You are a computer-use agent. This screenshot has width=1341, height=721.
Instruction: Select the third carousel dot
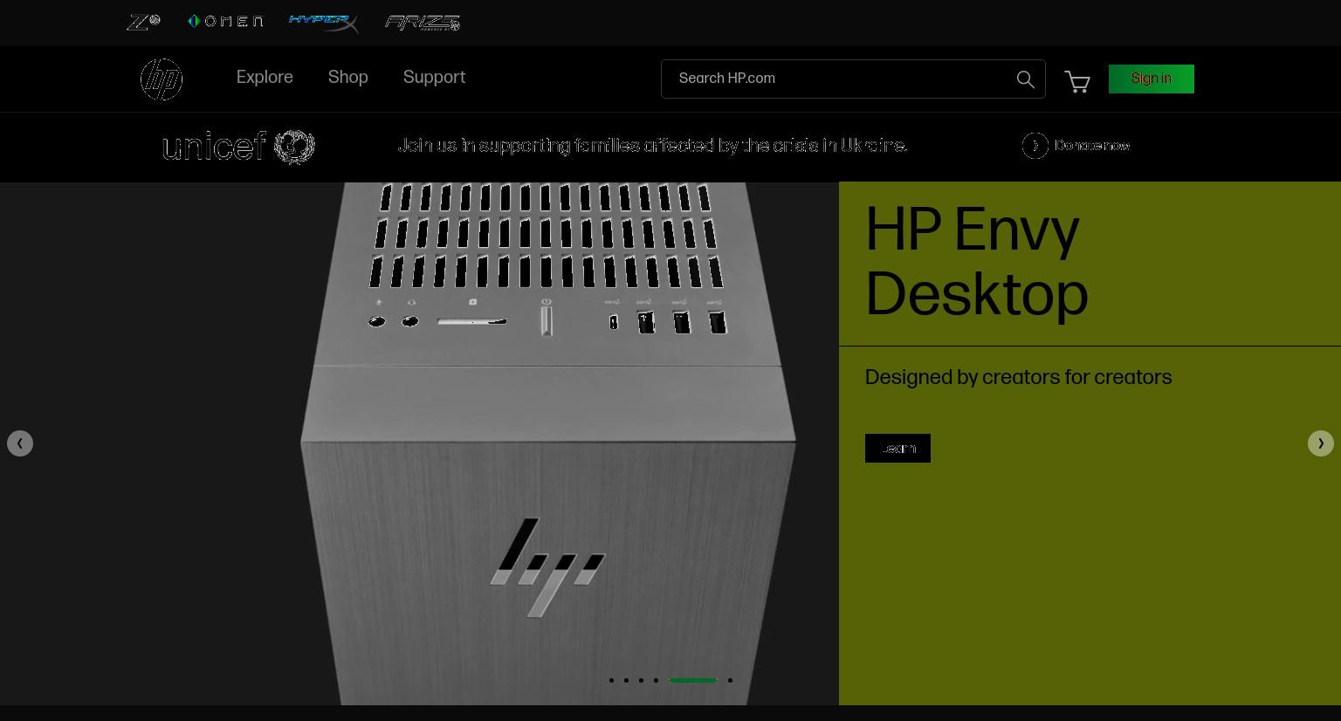641,680
